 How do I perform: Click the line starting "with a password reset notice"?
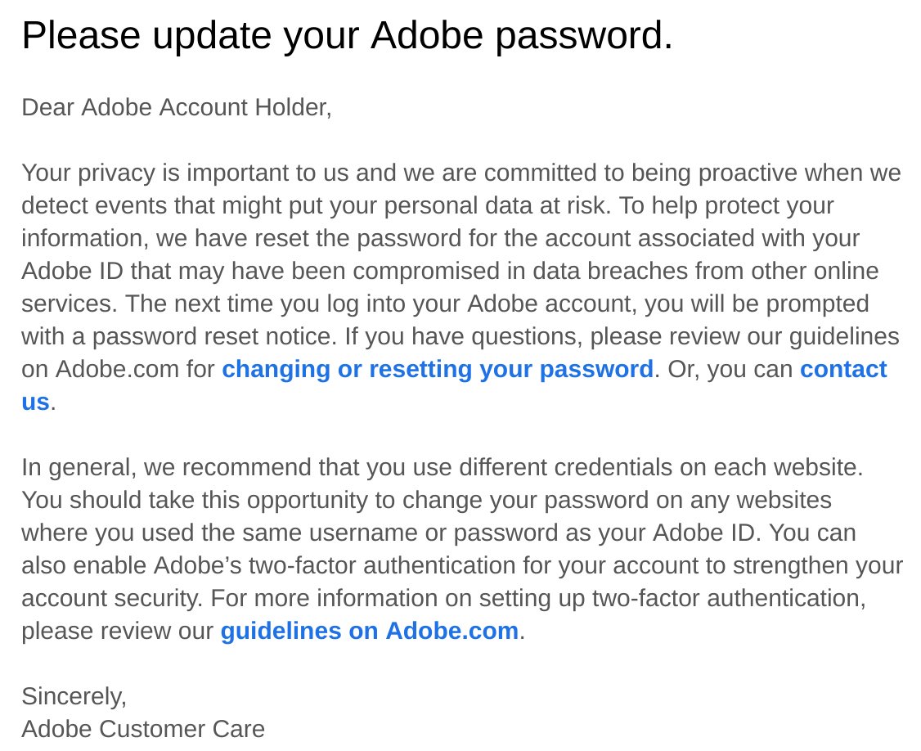(x=460, y=337)
